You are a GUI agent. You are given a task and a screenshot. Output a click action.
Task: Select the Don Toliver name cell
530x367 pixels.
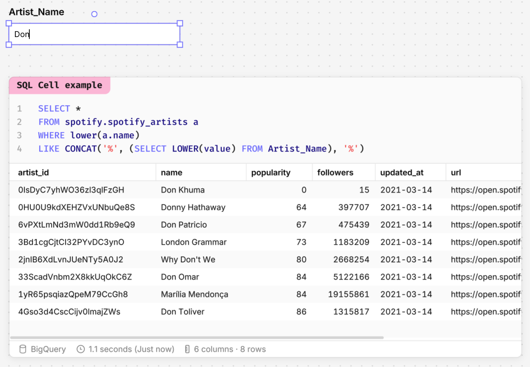pyautogui.click(x=182, y=312)
